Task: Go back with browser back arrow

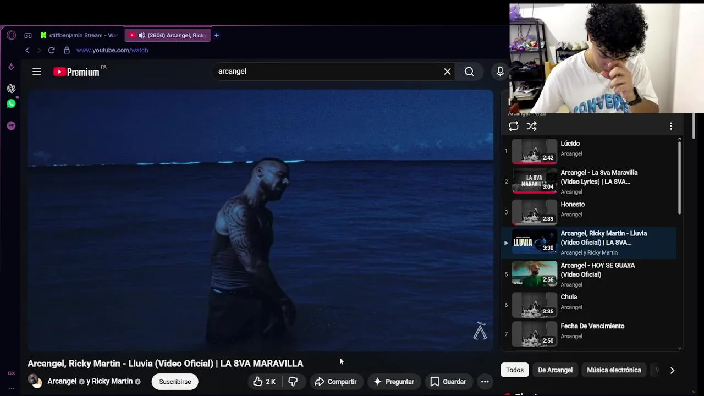Action: point(28,50)
